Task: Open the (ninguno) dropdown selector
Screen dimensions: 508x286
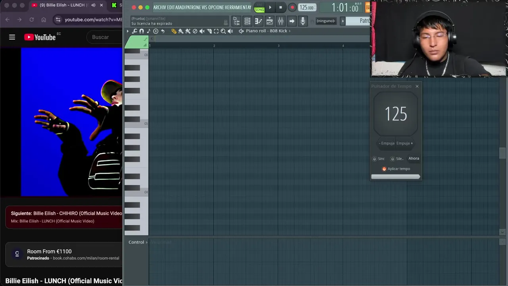Action: (326, 21)
